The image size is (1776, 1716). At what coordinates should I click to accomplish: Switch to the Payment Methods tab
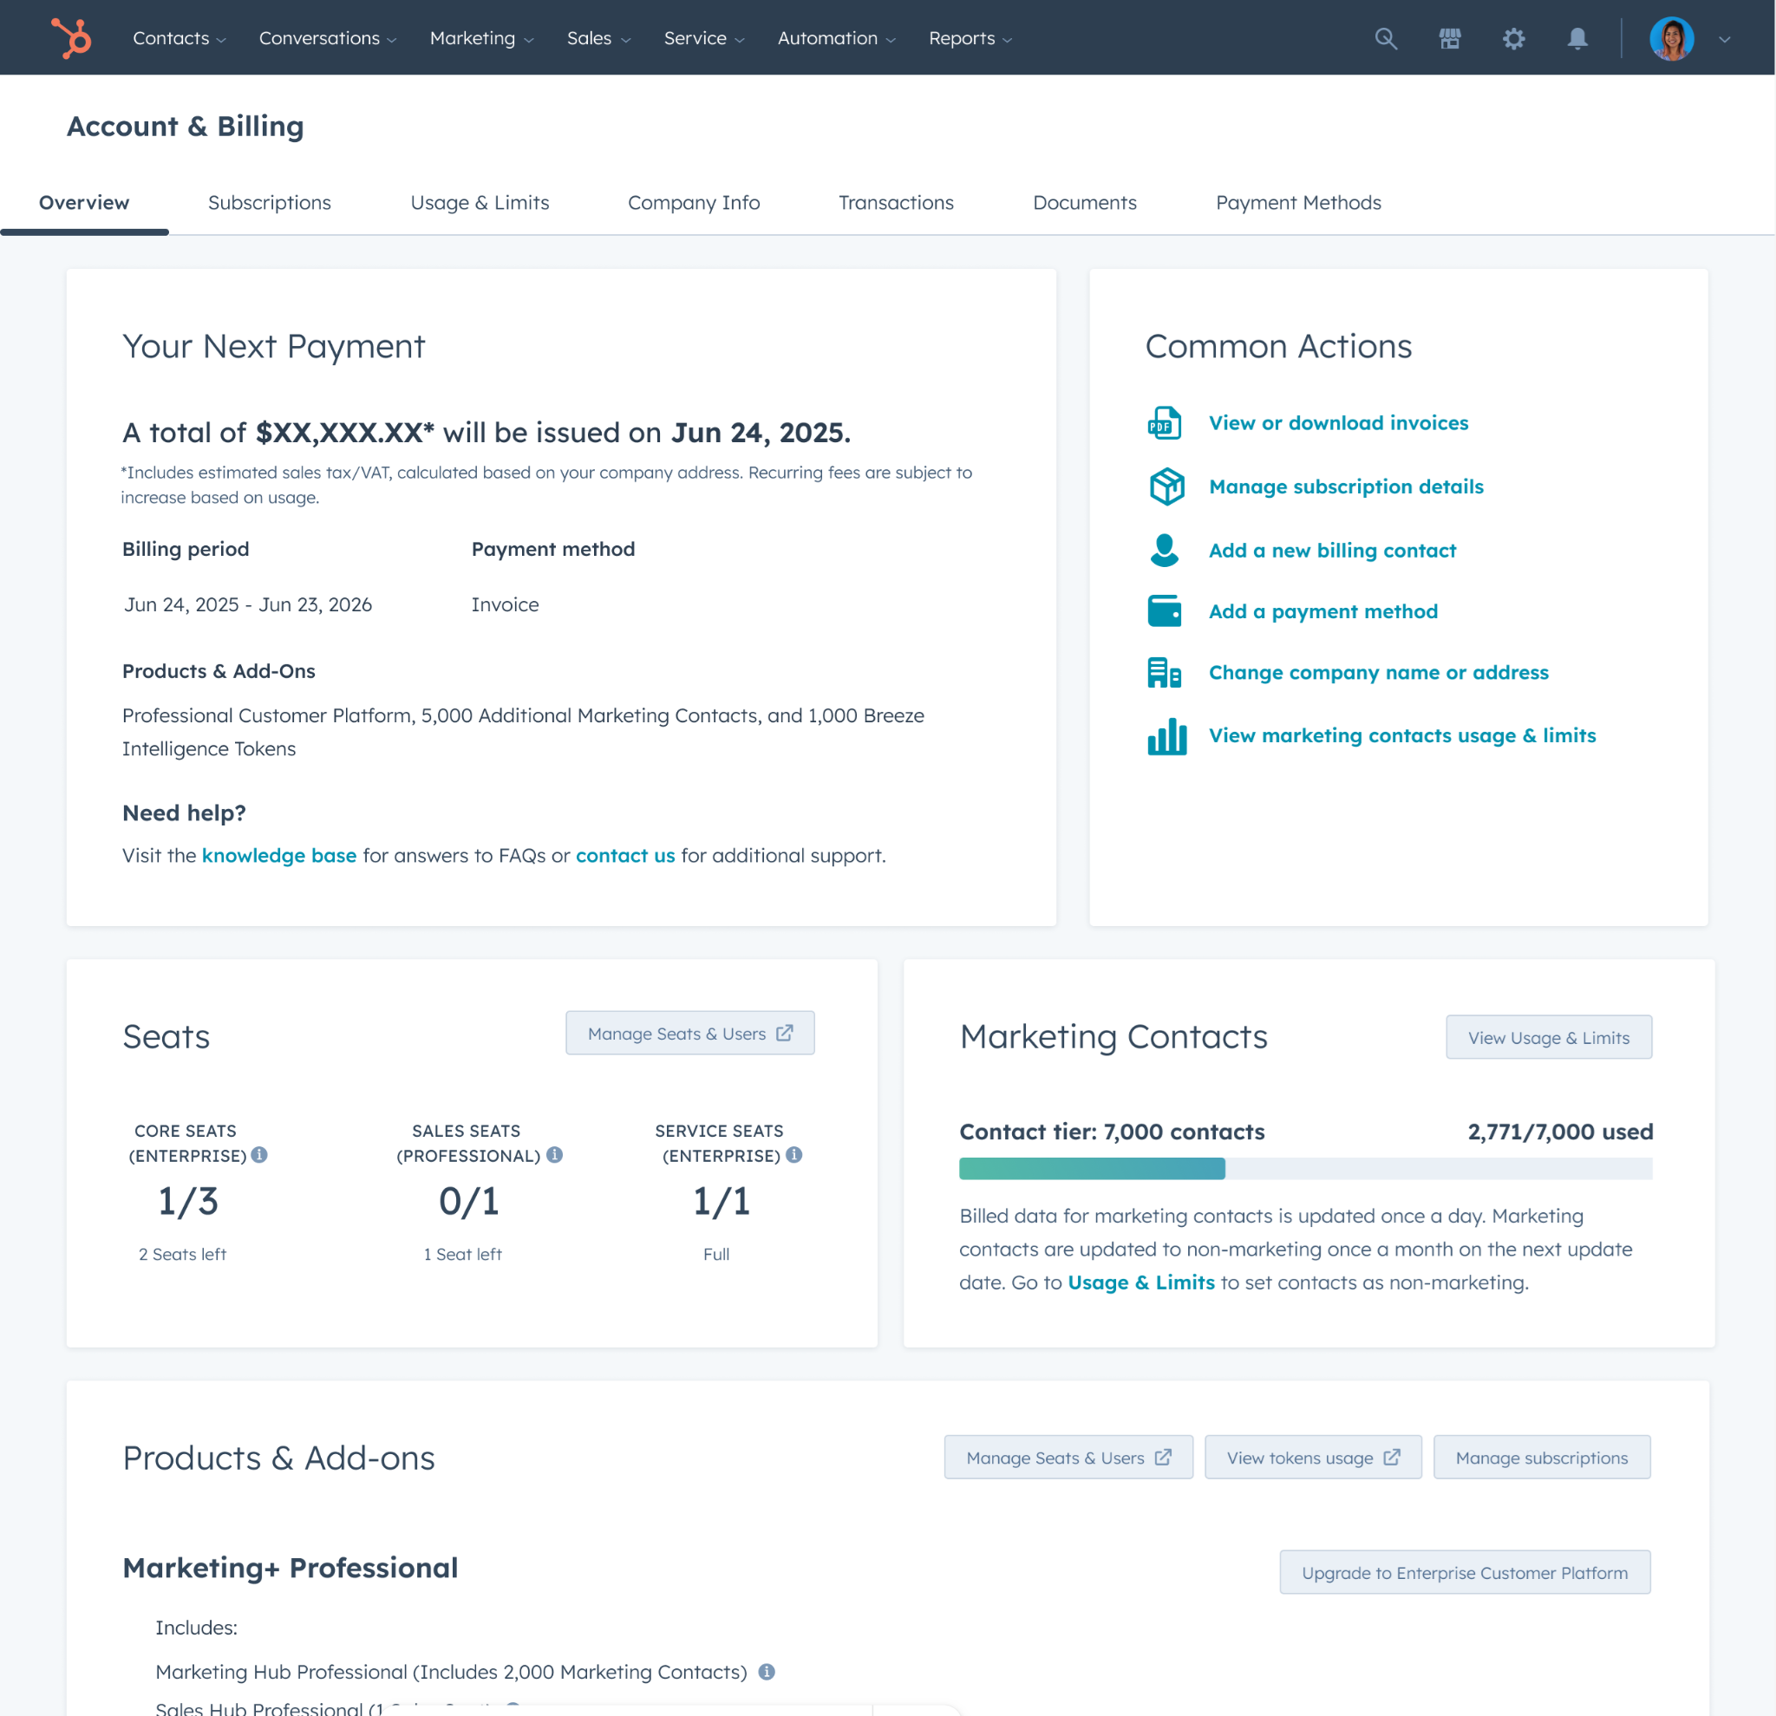1297,202
